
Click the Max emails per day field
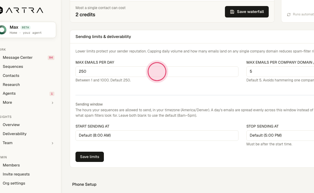coord(157,71)
